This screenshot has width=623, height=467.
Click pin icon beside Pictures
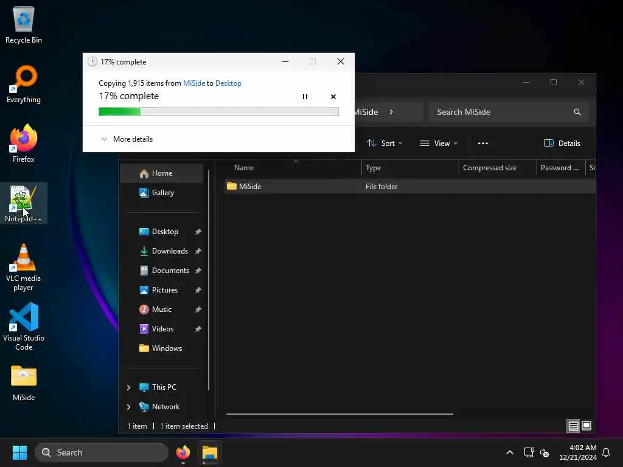click(198, 290)
